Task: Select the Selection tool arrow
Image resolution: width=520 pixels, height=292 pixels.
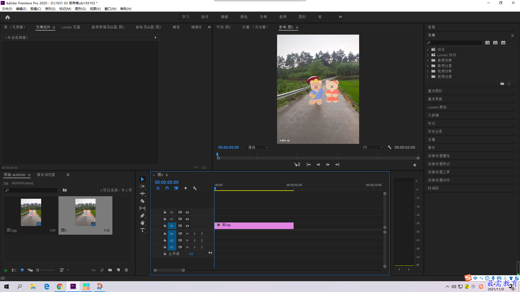Action: point(142,179)
